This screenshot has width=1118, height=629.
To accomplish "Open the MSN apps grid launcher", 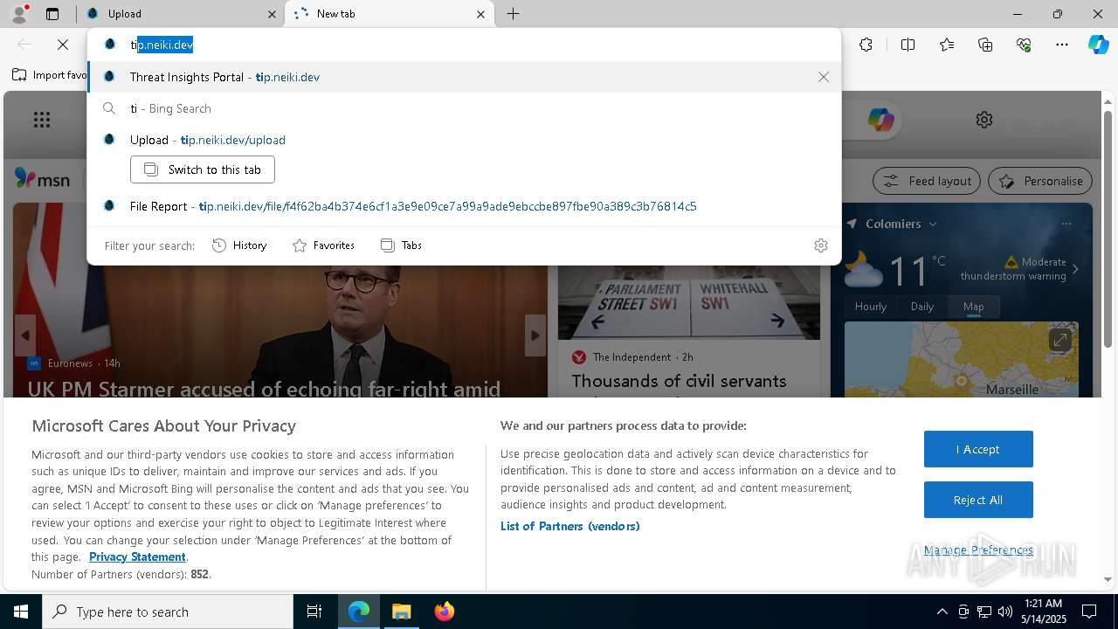I will click(x=42, y=120).
